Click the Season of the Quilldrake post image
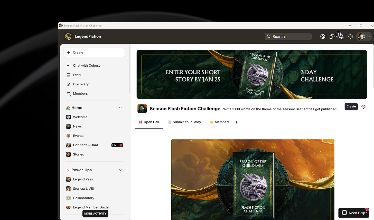The width and height of the screenshot is (374, 220). (253, 180)
